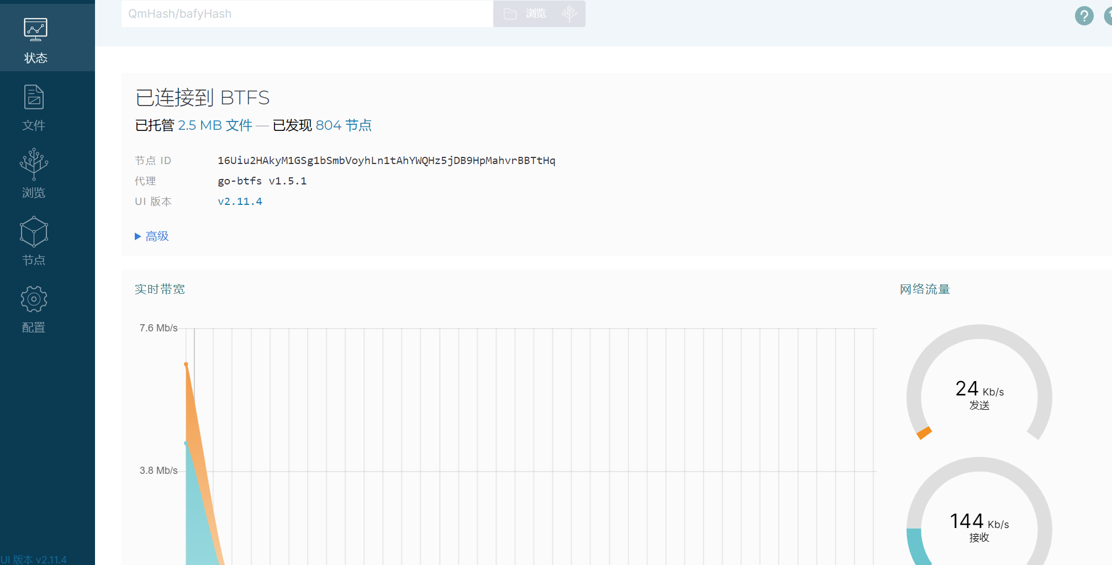The width and height of the screenshot is (1112, 565).
Task: Open the 节点 peers cube icon
Action: pos(34,231)
